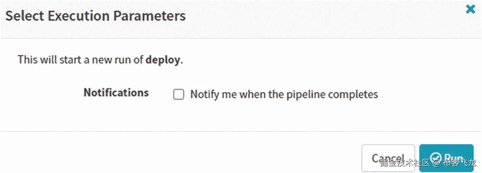Click the "Select Execution Parameters" dialog title
The width and height of the screenshot is (482, 173).
pos(95,16)
